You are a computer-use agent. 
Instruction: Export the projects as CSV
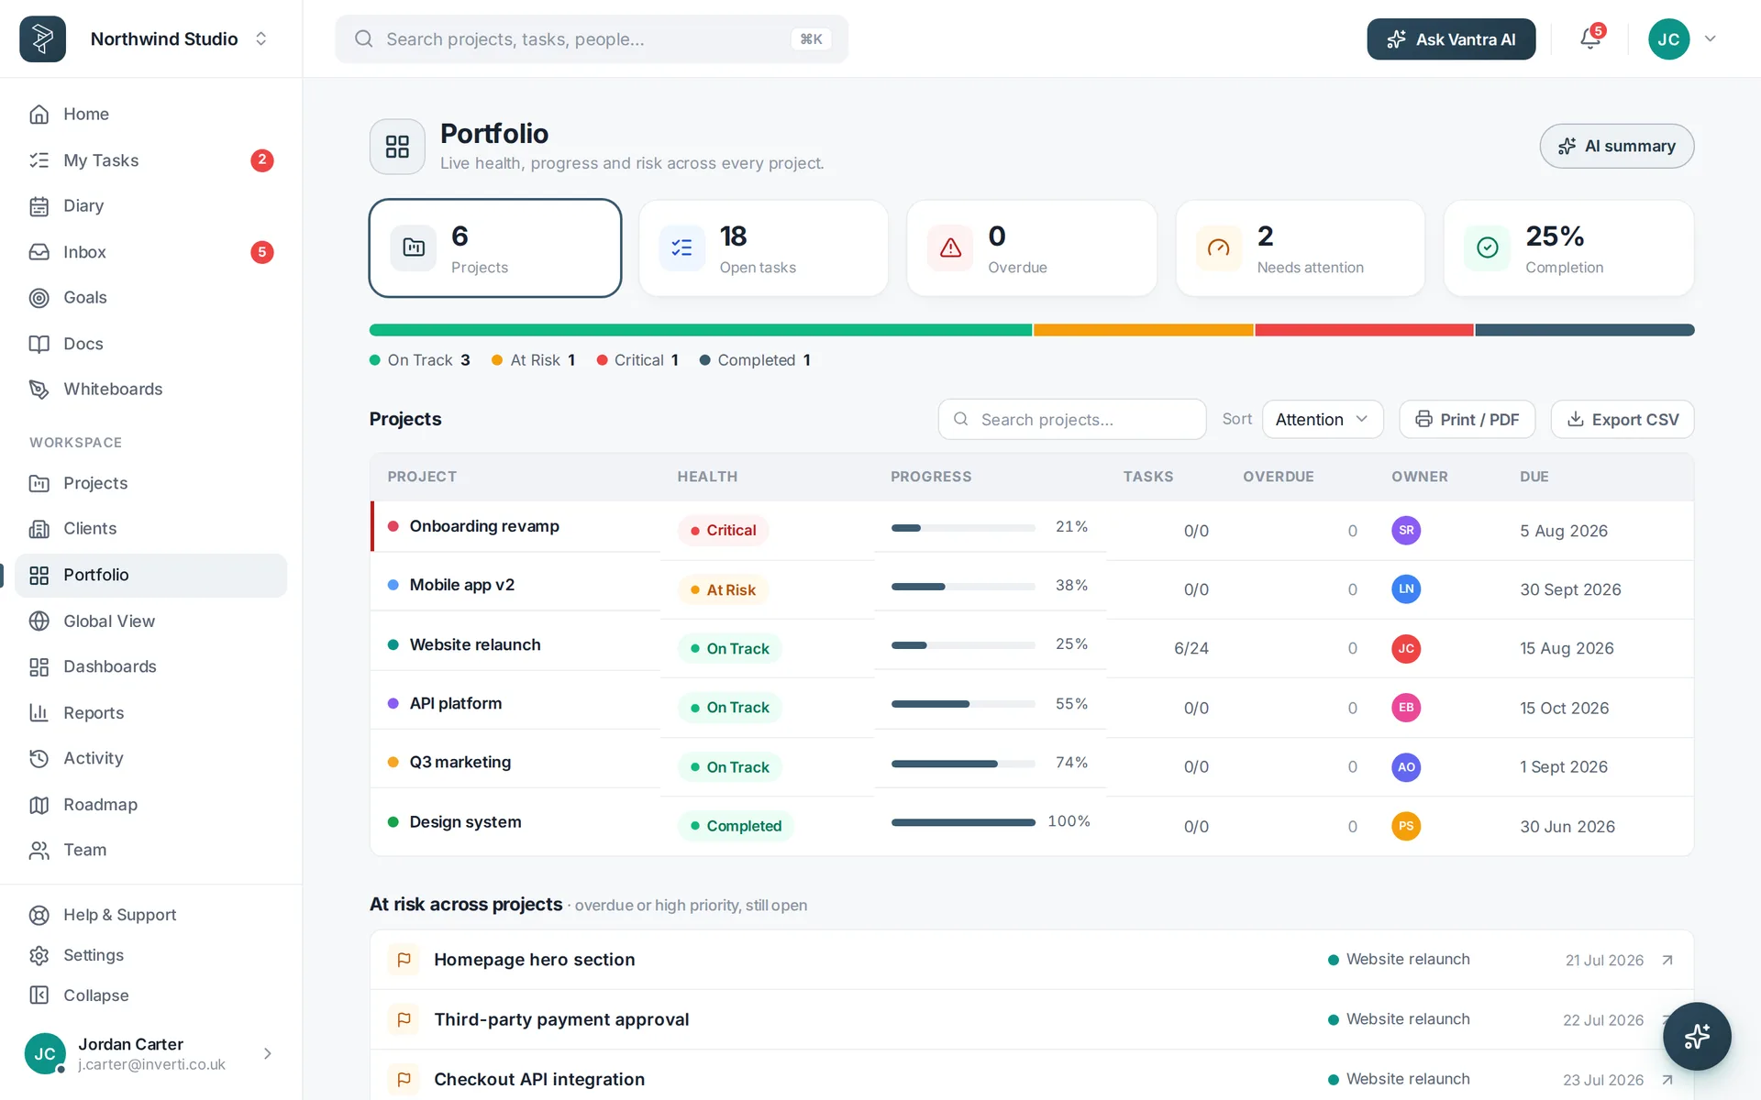[1622, 419]
